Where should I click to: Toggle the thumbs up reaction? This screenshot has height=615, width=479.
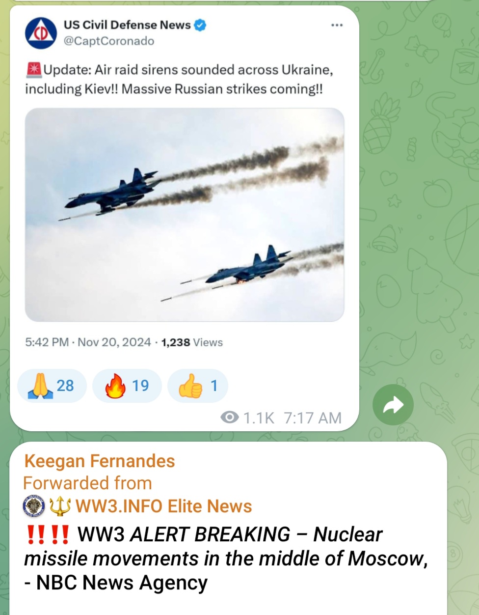pos(198,386)
